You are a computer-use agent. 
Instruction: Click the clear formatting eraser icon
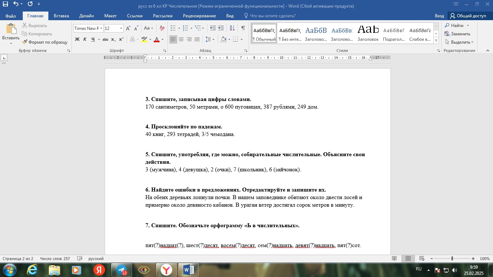coord(162,28)
